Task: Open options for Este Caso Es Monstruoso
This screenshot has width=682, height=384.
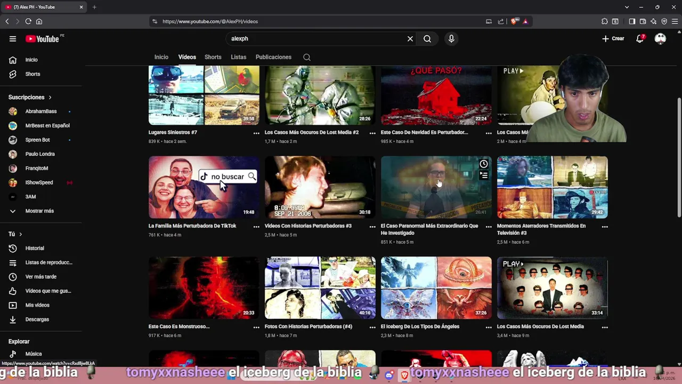Action: coord(256,327)
